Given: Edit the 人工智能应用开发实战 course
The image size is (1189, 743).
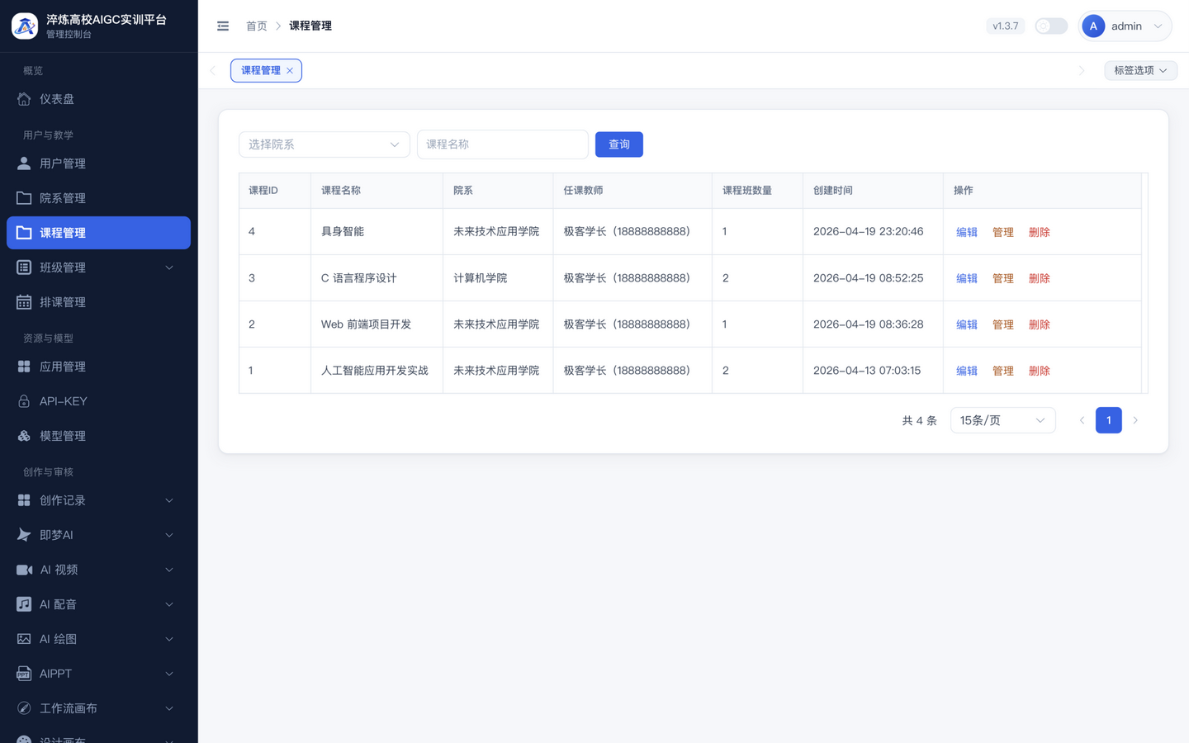Looking at the screenshot, I should click(967, 371).
